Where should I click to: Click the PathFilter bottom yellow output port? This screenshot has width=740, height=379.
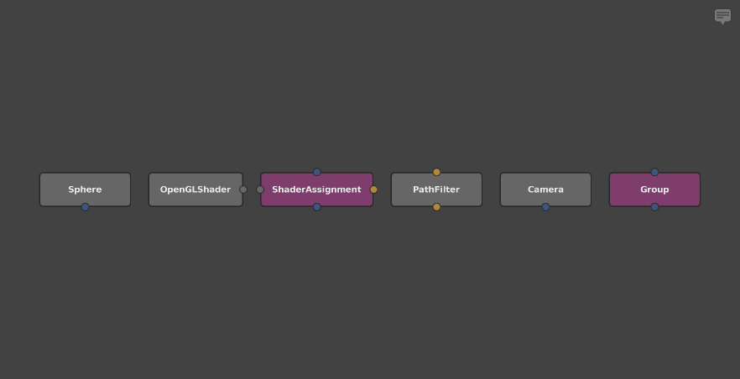(436, 207)
